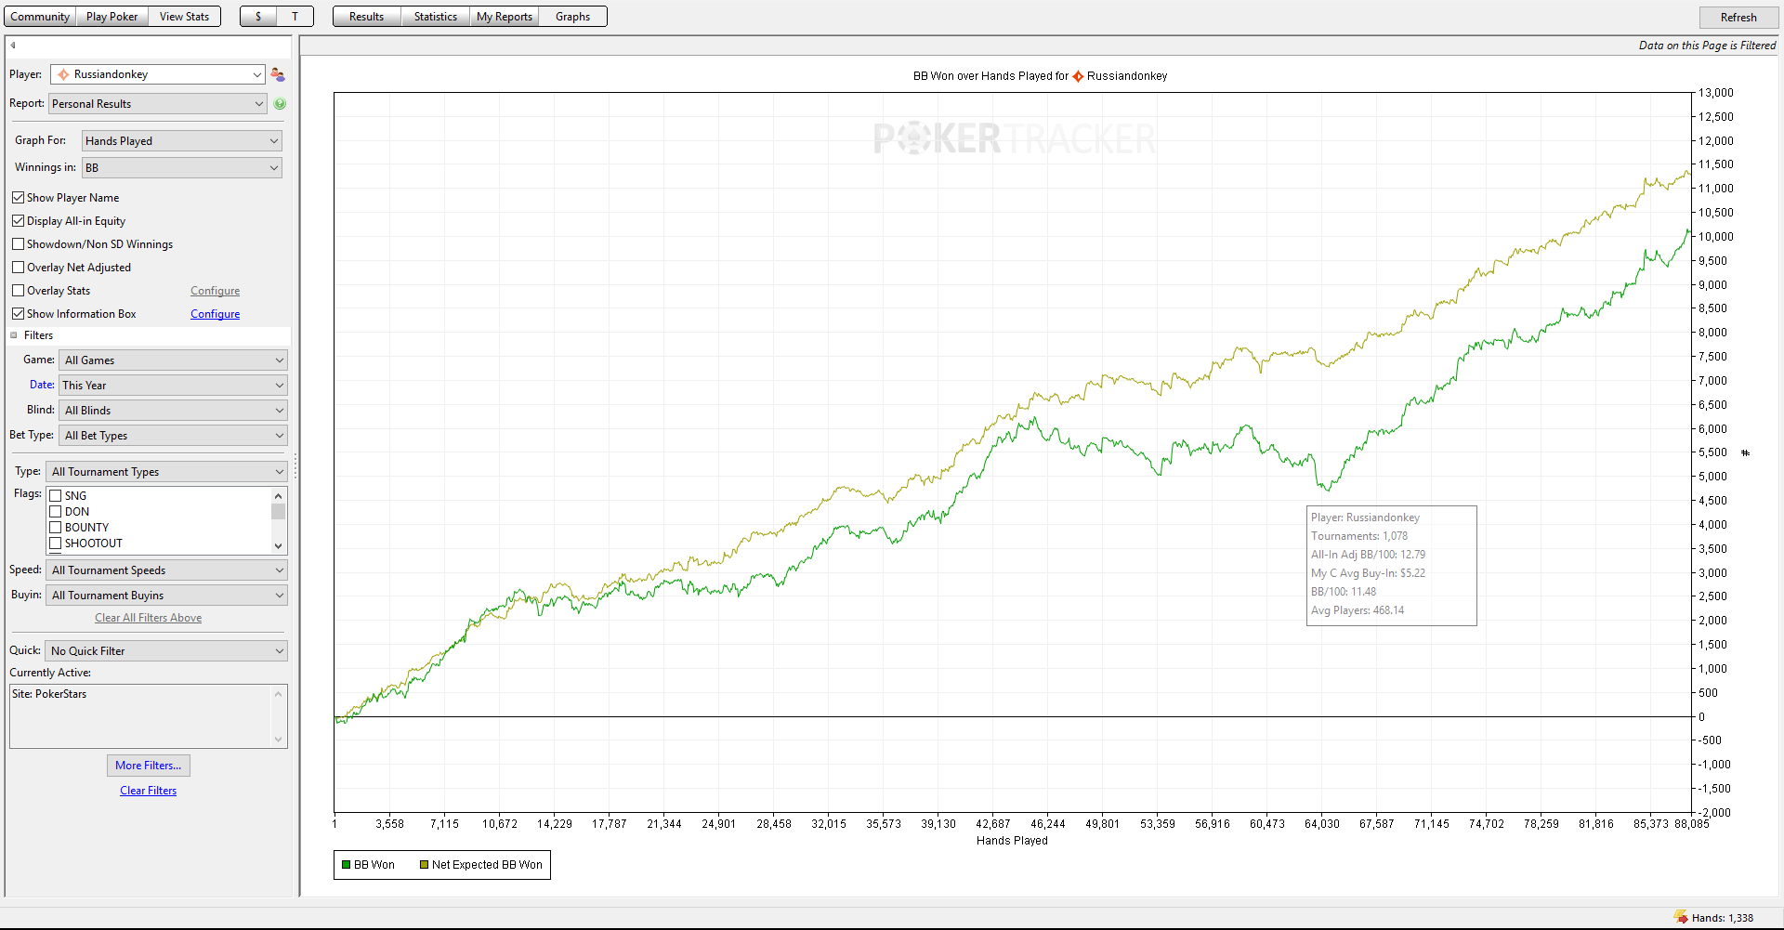The image size is (1784, 930).
Task: Collapse the Filters section
Action: point(14,335)
